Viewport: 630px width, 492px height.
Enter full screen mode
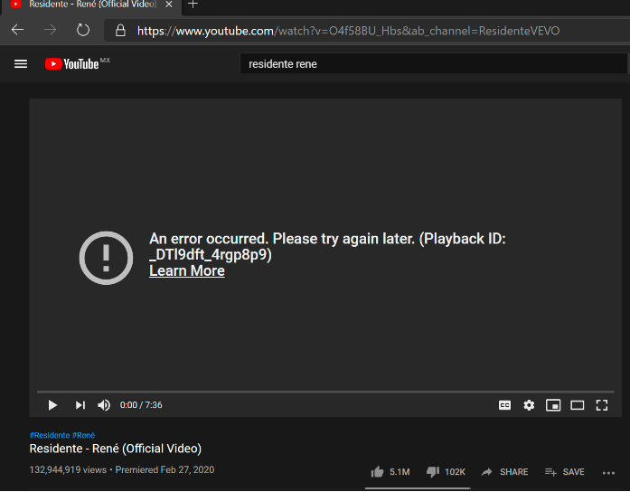pos(601,405)
